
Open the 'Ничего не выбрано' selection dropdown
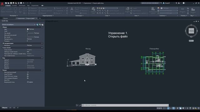[19, 25]
